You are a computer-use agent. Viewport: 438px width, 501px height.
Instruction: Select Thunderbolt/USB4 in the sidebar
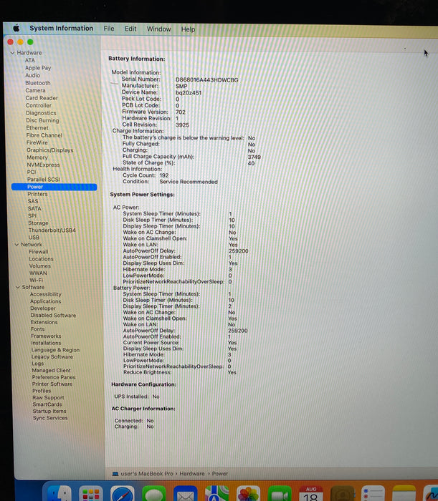[x=52, y=230]
